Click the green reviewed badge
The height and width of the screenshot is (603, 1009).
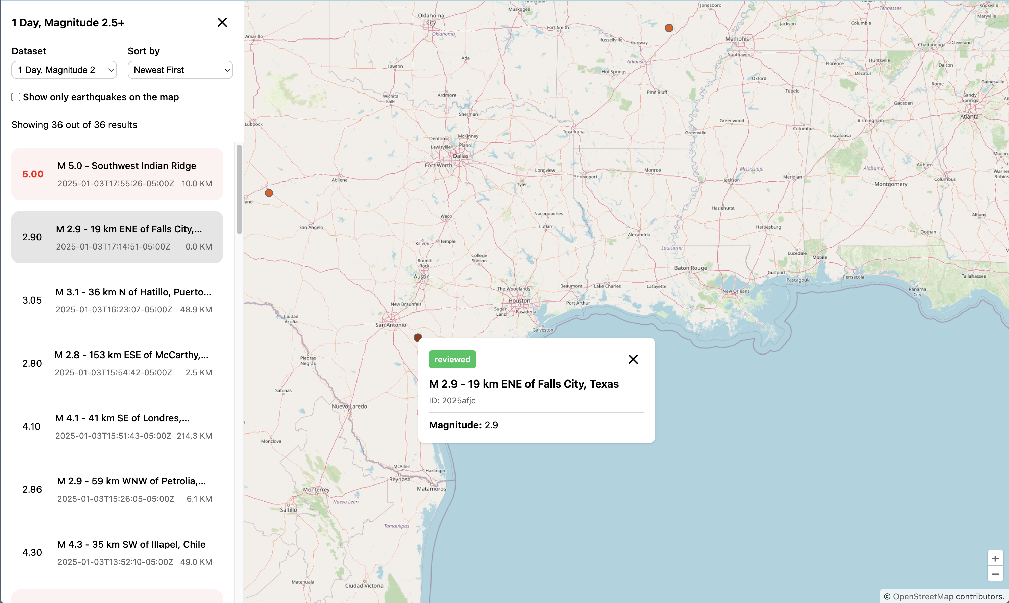[452, 359]
